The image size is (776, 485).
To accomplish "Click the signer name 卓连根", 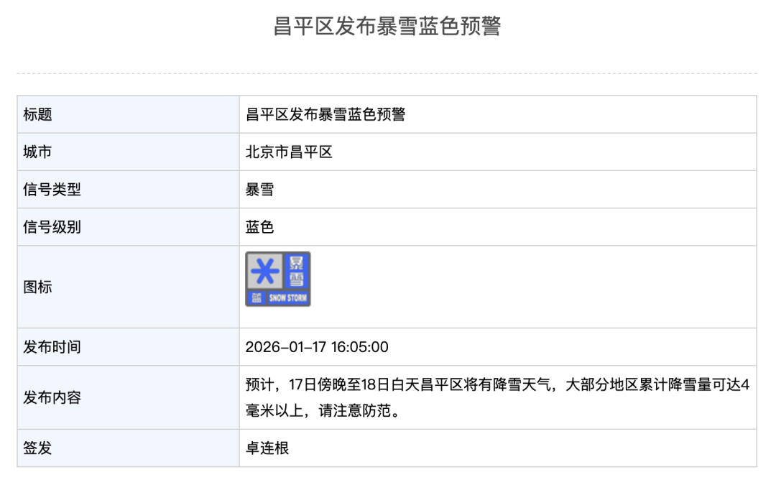I will pos(267,448).
